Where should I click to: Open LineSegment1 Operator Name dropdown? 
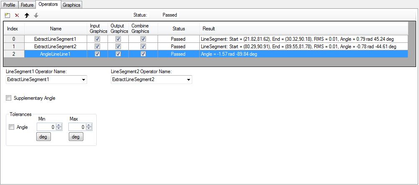tap(83, 79)
